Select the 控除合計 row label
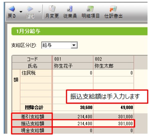 (36, 107)
